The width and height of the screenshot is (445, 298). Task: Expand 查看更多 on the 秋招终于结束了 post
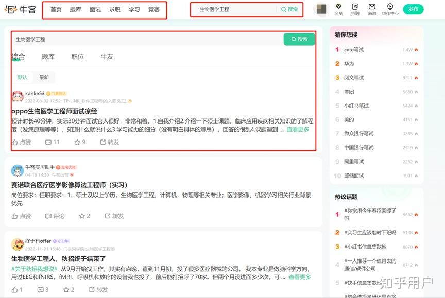coord(300,277)
